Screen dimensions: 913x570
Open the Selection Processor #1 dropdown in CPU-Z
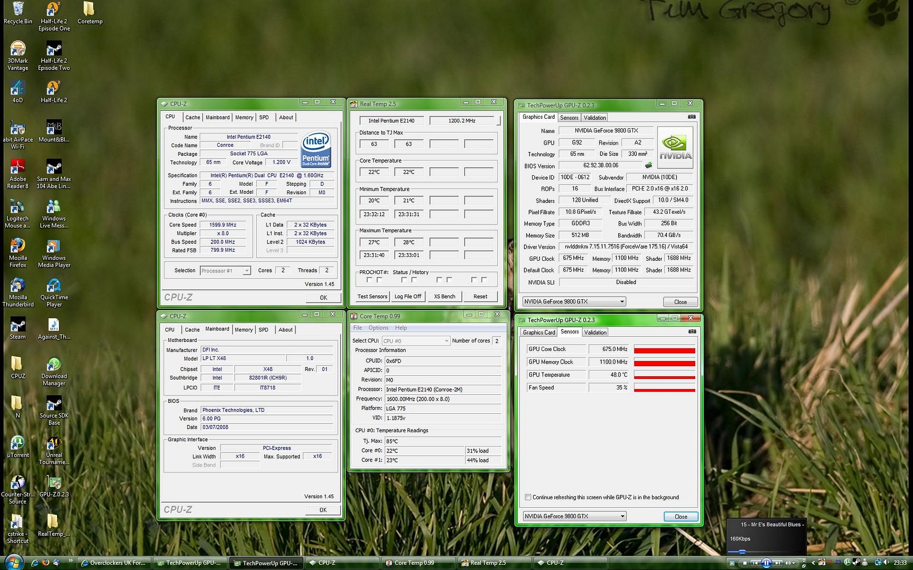coord(246,271)
